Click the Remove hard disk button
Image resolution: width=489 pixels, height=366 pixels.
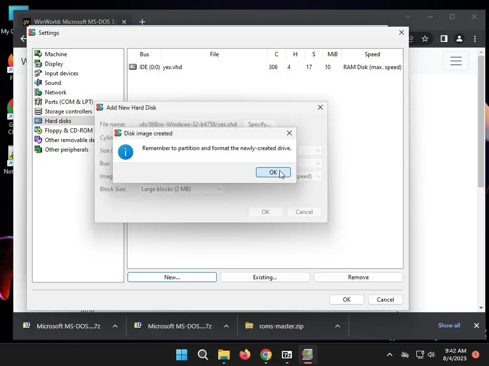[358, 277]
